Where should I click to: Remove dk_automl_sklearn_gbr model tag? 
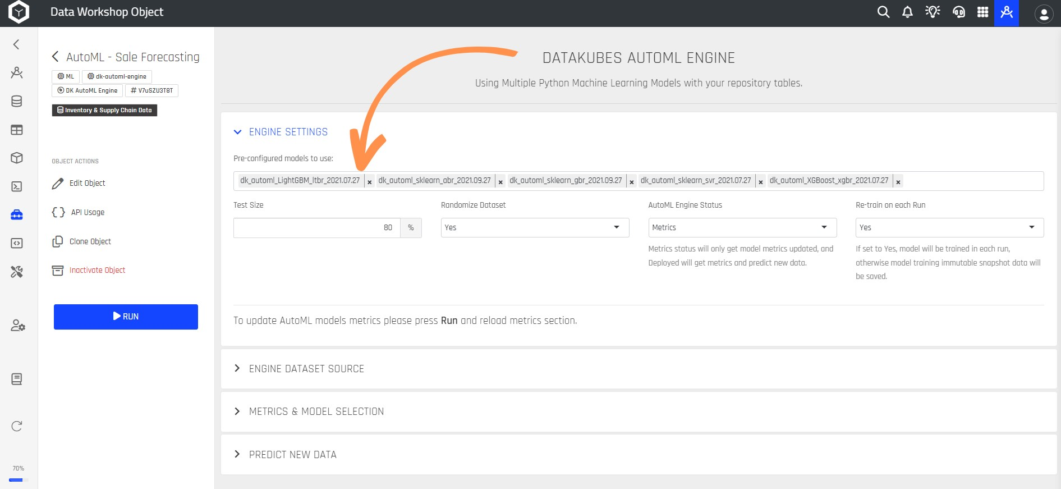pyautogui.click(x=632, y=181)
